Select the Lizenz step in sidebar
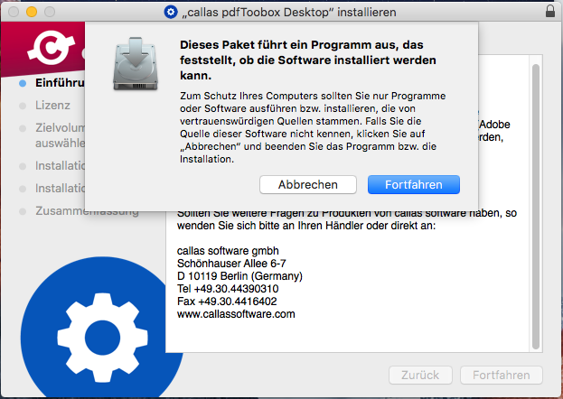The width and height of the screenshot is (563, 399). (x=52, y=105)
